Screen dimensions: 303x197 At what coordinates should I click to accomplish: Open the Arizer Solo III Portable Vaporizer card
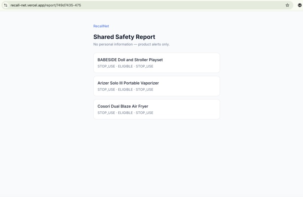(x=156, y=86)
